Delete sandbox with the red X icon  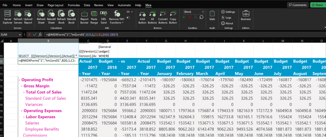pyautogui.click(x=190, y=17)
